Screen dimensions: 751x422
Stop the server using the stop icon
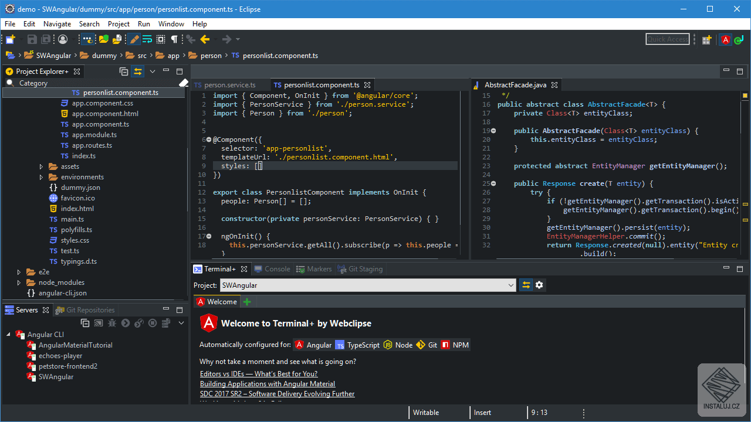click(x=151, y=323)
